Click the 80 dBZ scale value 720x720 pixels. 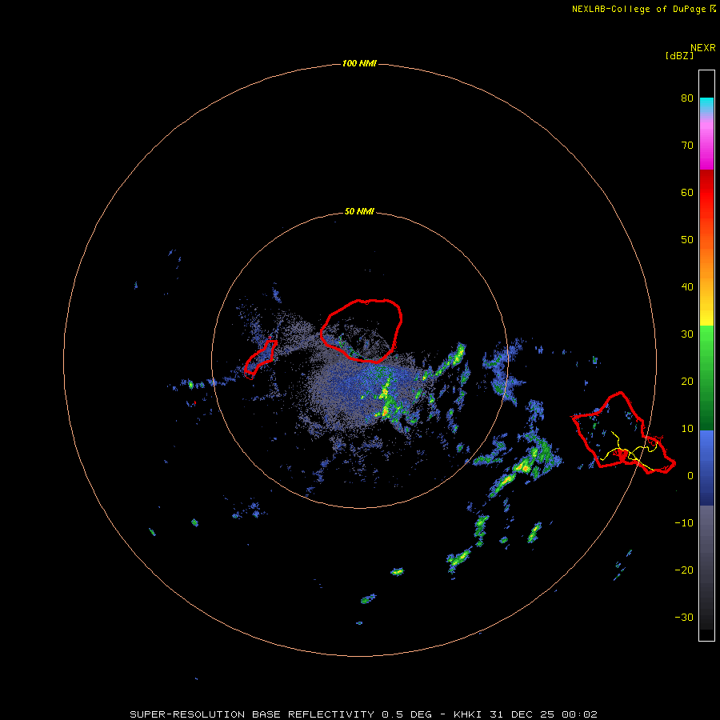687,98
